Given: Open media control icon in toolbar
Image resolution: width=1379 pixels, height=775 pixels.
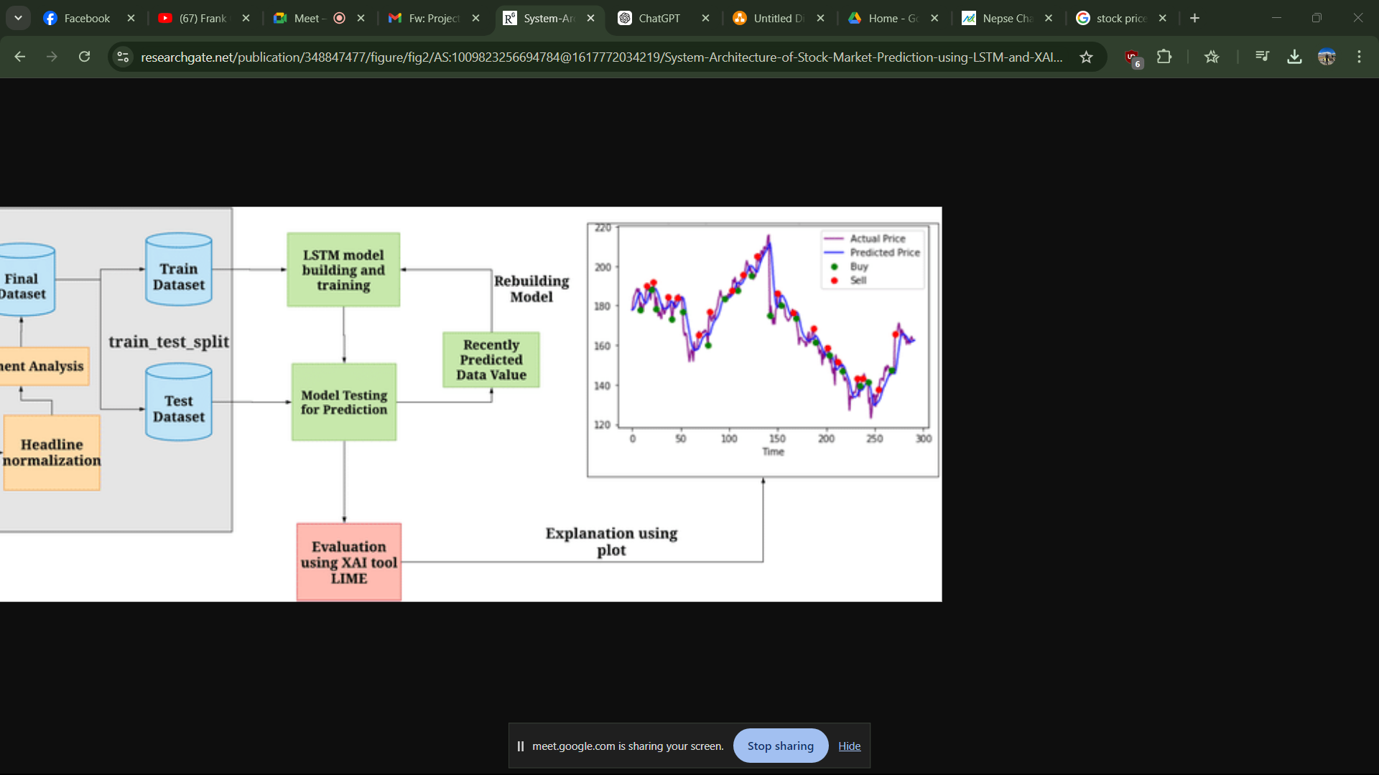Looking at the screenshot, I should (x=1262, y=57).
